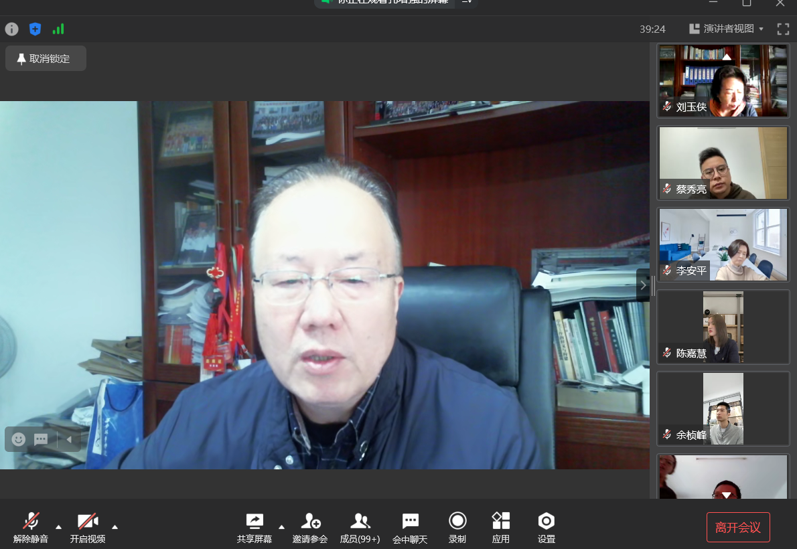Viewport: 797px width, 549px height.
Task: Open 会中聊天 meeting chat
Action: coord(410,528)
